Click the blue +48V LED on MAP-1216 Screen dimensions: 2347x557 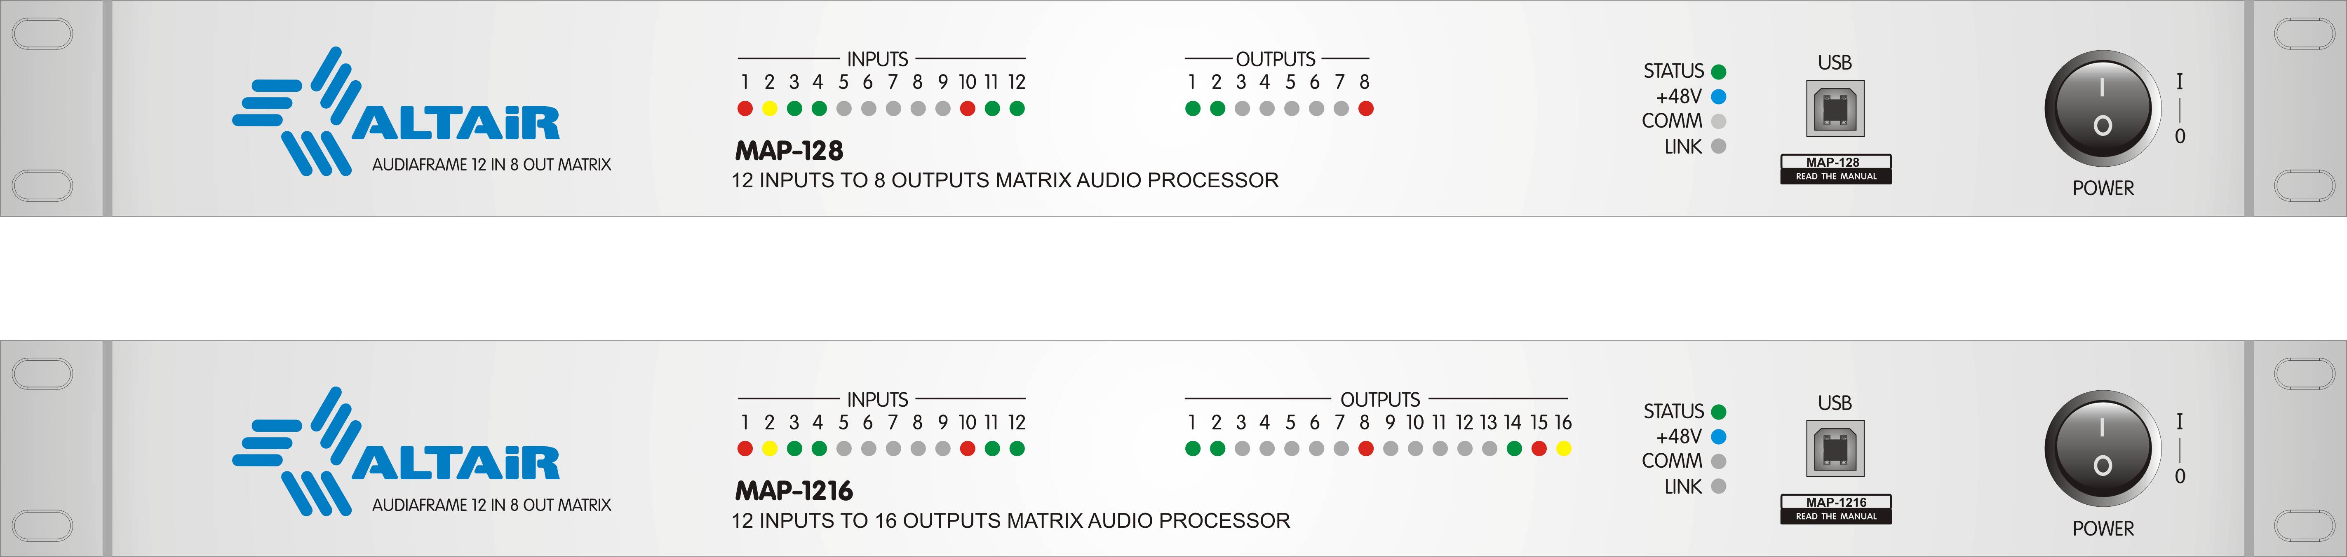1719,437
